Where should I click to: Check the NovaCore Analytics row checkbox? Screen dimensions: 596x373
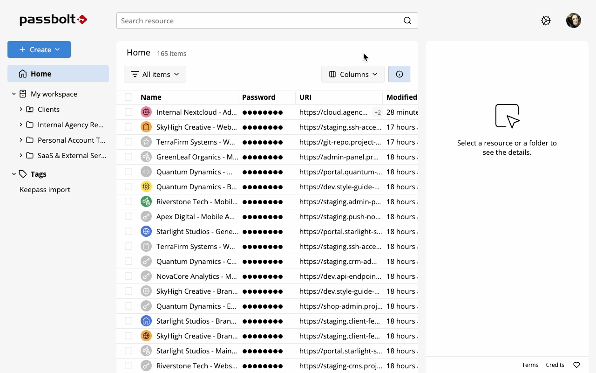pyautogui.click(x=129, y=276)
